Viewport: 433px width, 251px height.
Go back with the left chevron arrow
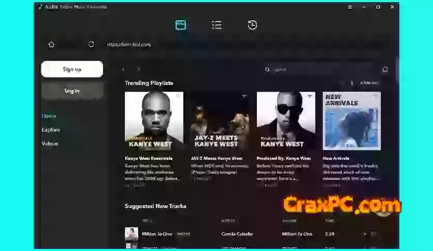coord(123,69)
